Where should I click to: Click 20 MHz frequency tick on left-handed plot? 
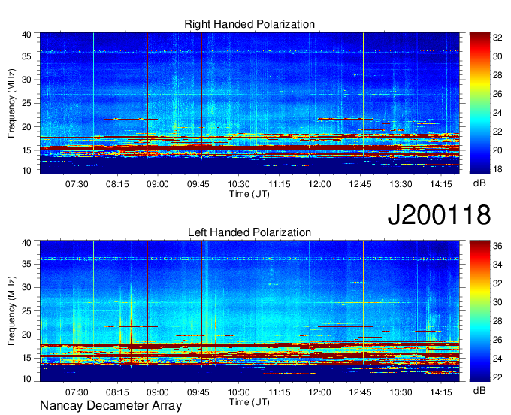tap(26, 335)
